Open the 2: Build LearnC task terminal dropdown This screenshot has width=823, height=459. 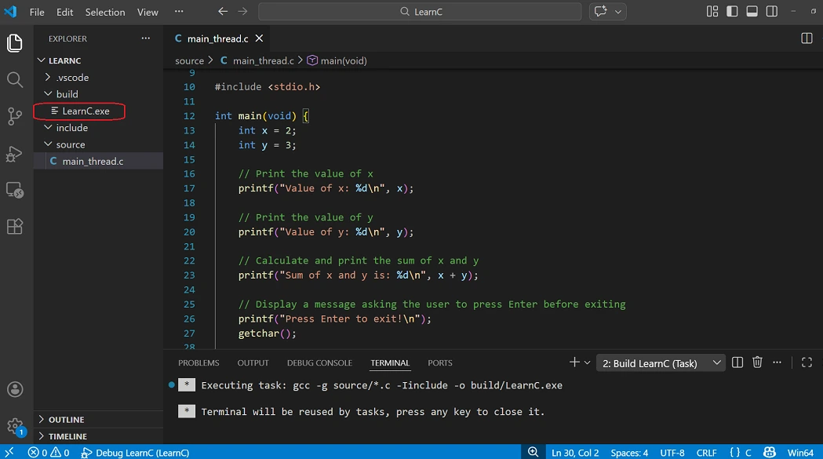point(659,362)
